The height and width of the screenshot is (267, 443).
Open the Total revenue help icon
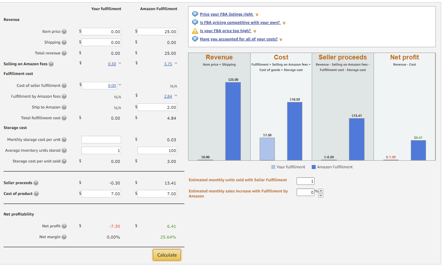click(x=64, y=53)
